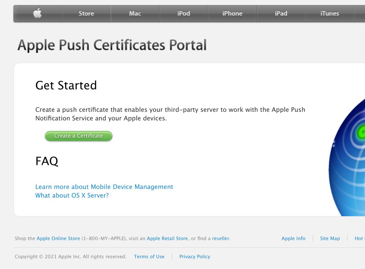Click the Apple logo in navigation bar

(x=37, y=13)
